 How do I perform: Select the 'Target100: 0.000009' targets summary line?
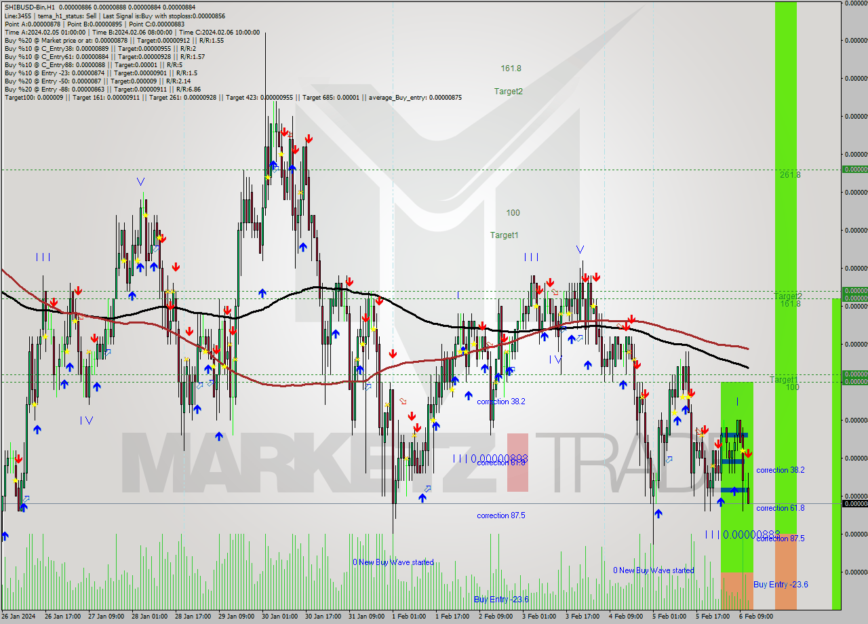click(233, 98)
